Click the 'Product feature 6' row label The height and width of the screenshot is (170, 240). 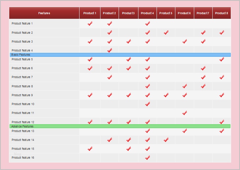pos(22,68)
